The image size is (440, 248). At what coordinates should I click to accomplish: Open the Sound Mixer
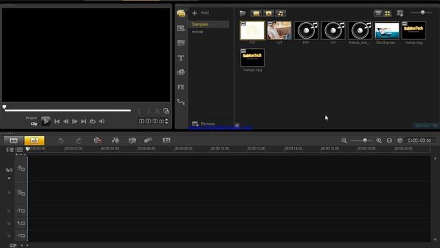tap(115, 141)
